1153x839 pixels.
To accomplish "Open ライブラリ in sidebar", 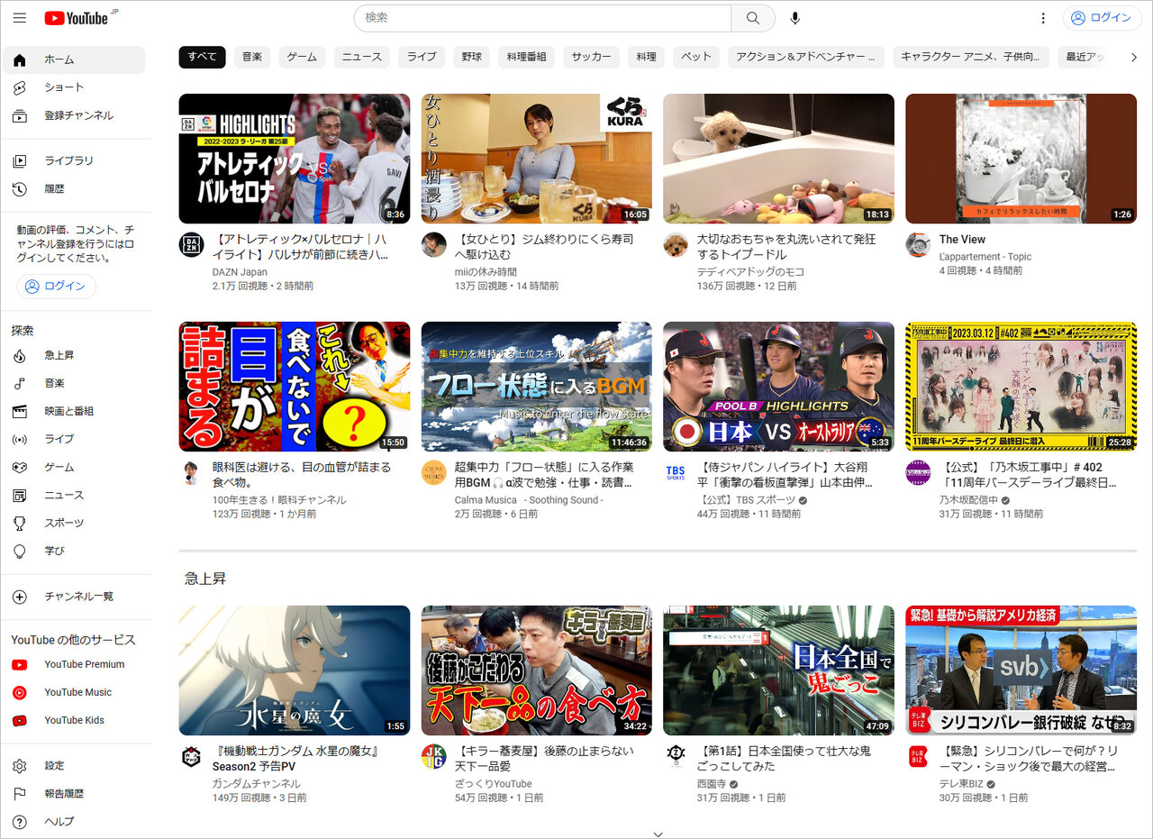I will pos(74,160).
